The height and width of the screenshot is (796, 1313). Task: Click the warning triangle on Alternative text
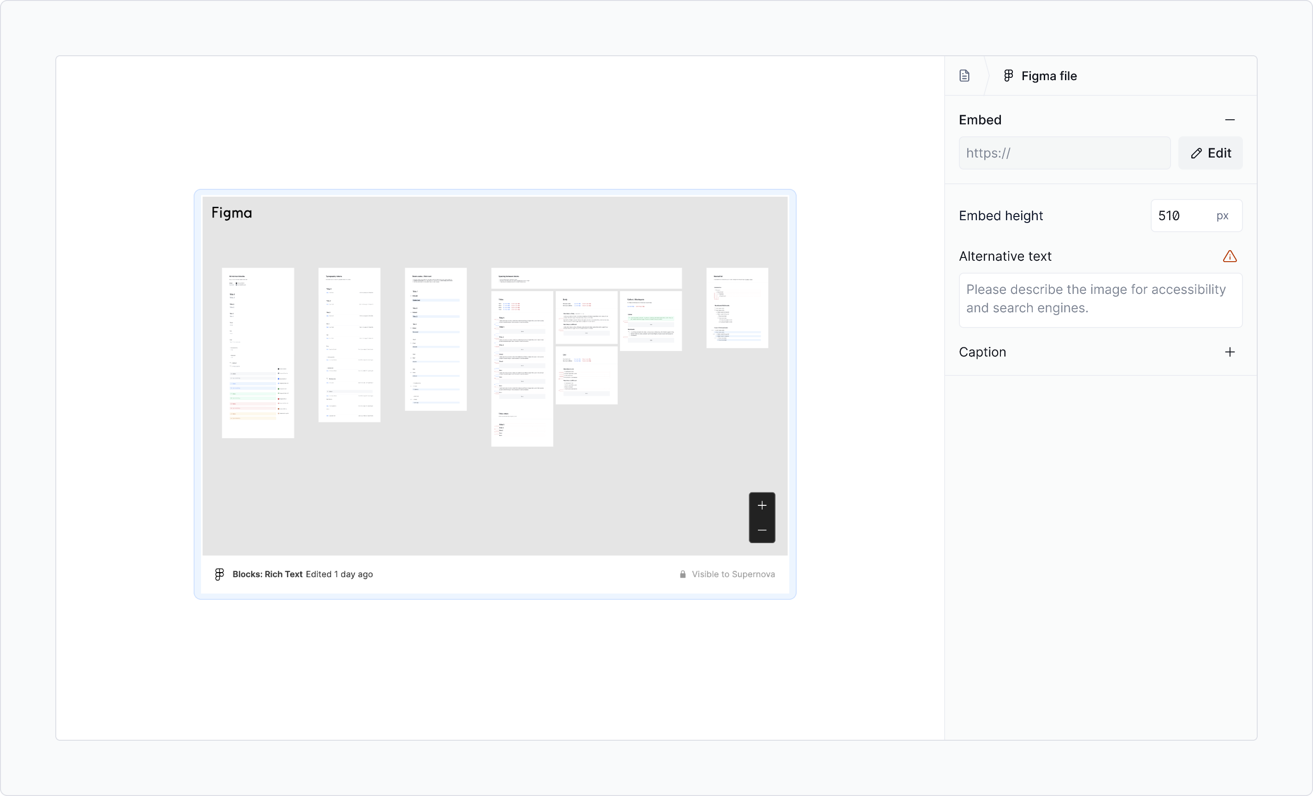point(1230,256)
